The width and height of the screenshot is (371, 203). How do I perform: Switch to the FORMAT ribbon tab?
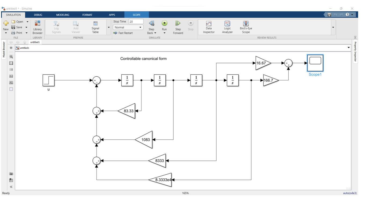click(87, 15)
